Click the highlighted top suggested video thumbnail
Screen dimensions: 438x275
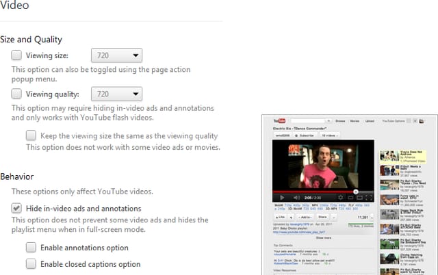(389, 156)
